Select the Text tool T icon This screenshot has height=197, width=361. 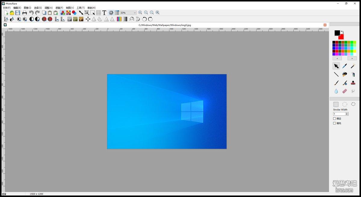[x=104, y=13]
